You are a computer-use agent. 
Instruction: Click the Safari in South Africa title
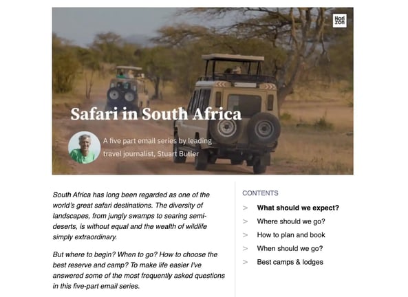pyautogui.click(x=156, y=114)
